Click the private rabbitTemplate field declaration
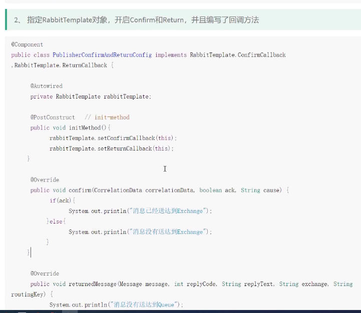 90,96
